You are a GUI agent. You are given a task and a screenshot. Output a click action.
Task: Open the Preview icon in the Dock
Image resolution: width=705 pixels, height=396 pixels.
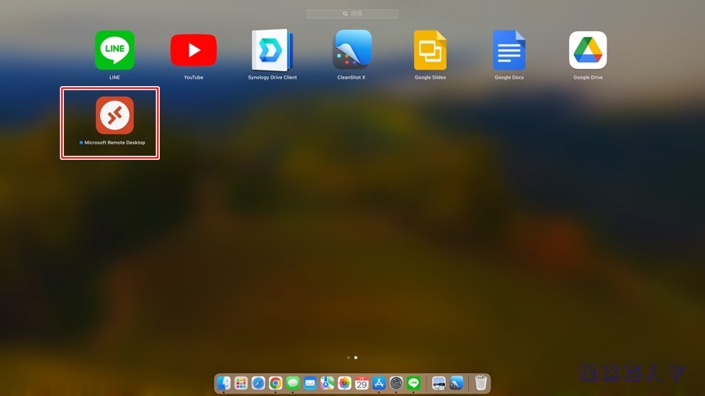(x=439, y=383)
